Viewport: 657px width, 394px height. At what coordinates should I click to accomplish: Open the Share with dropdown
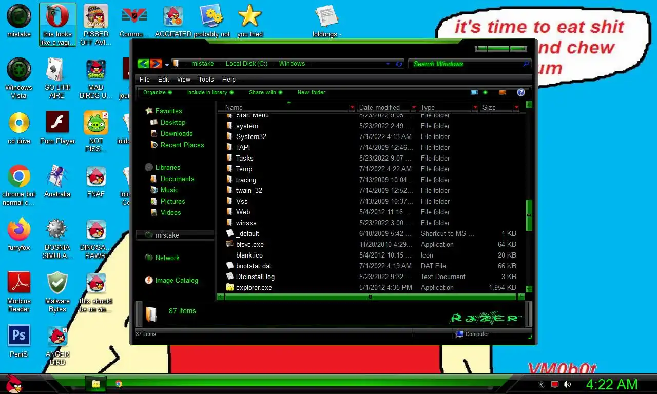point(266,92)
